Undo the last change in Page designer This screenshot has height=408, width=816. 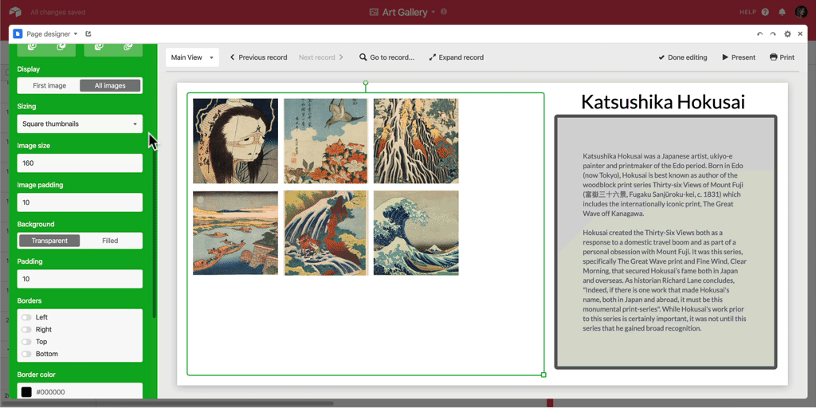[x=759, y=34]
